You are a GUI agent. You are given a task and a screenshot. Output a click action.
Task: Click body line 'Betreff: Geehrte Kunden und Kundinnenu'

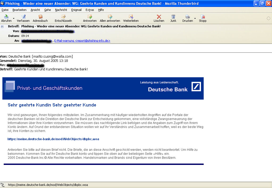click(x=44, y=69)
